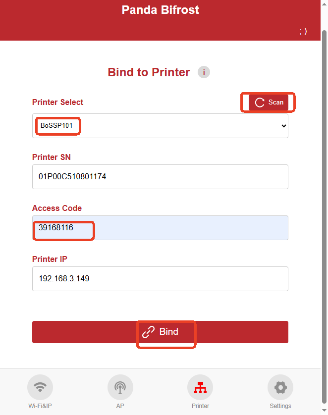Screen dimensions: 328x415
Task: Open the AP page via its antenna icon
Action: (120, 387)
